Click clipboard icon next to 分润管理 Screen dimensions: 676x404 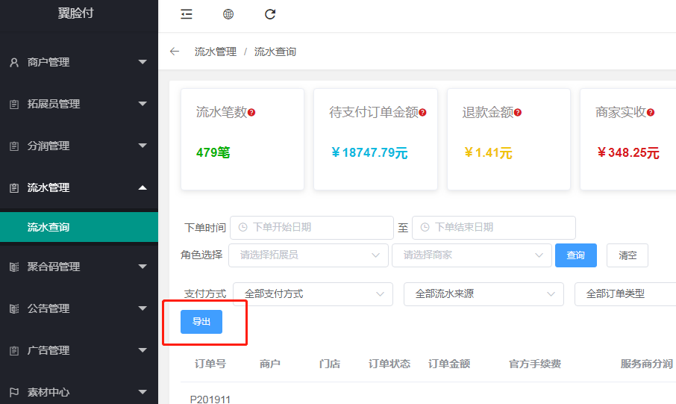click(14, 146)
